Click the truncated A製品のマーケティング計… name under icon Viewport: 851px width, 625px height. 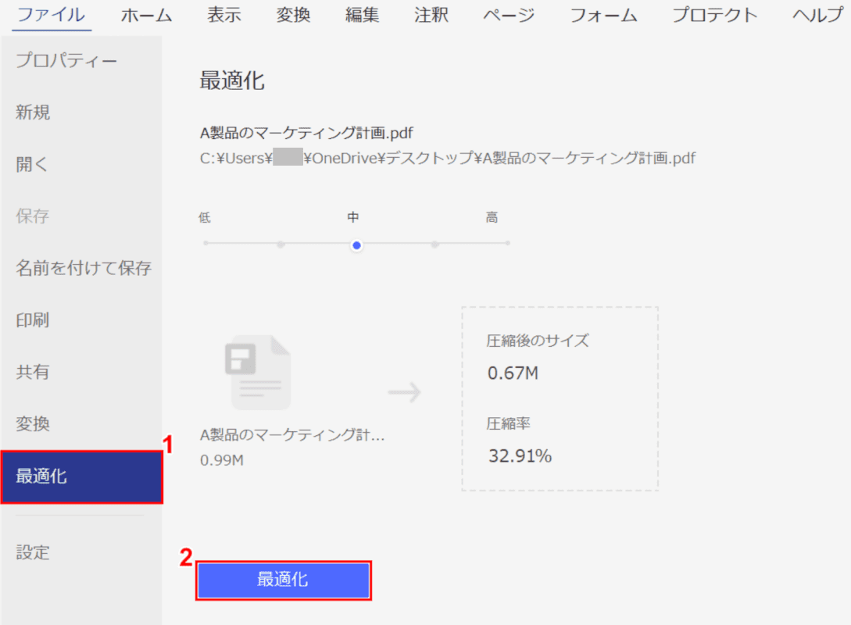(292, 434)
